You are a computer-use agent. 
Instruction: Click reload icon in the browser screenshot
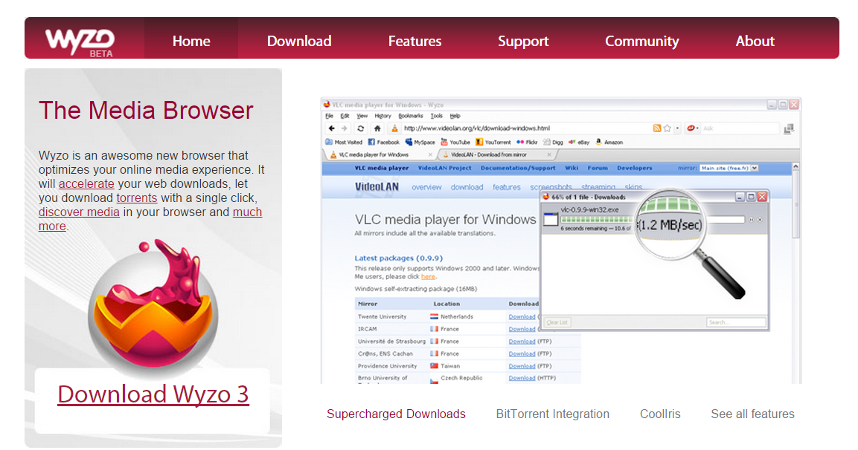361,128
